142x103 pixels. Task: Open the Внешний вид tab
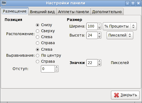[42, 12]
